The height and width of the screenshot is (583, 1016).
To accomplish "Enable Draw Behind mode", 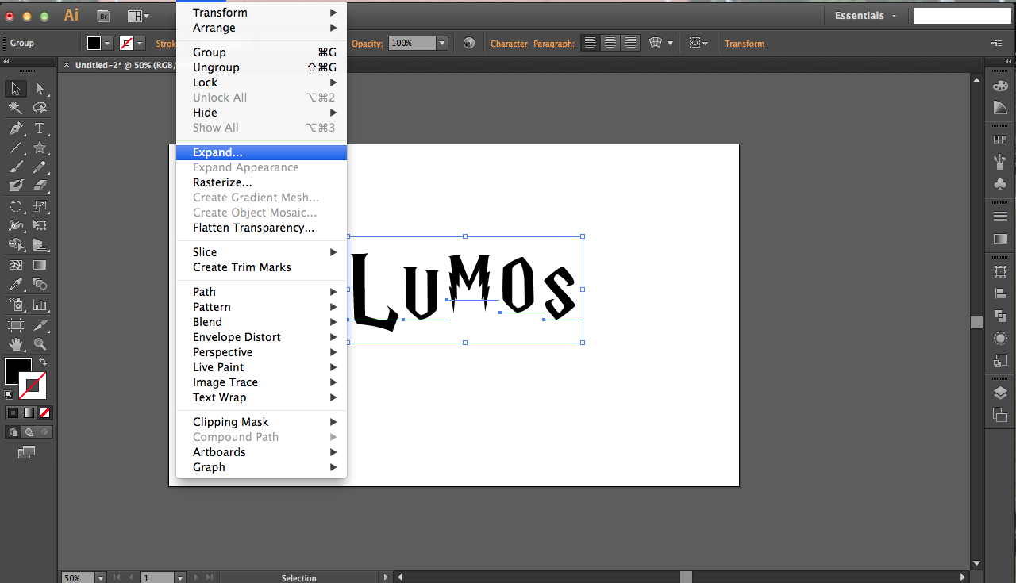I will (29, 432).
